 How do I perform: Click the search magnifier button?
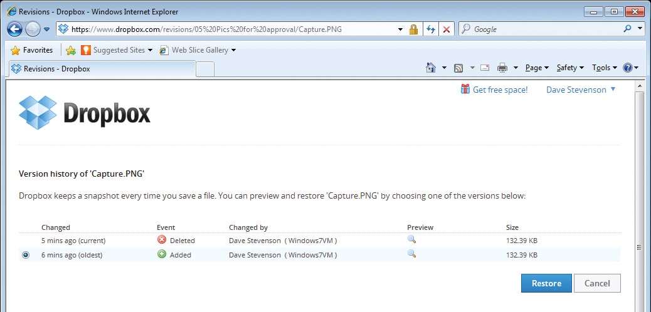627,29
